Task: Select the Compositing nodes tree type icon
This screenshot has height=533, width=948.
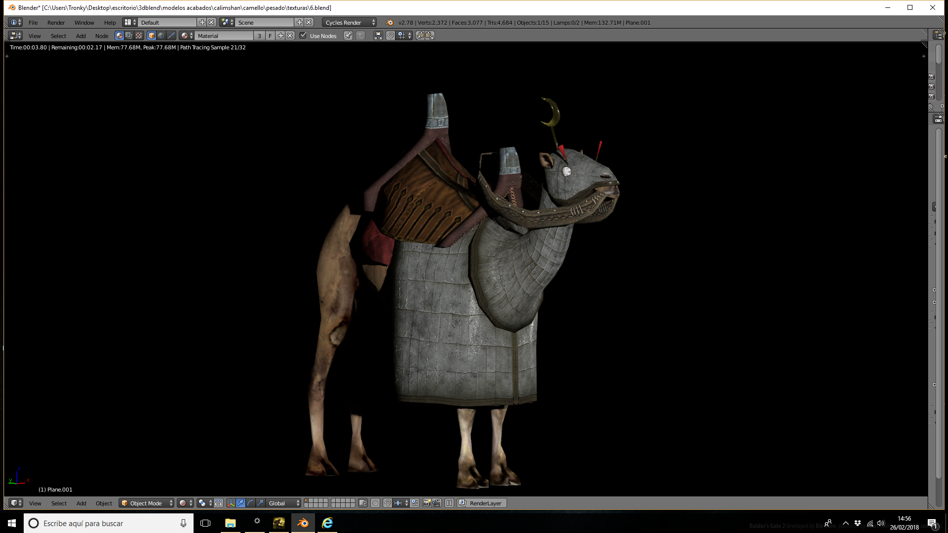Action: (x=129, y=36)
